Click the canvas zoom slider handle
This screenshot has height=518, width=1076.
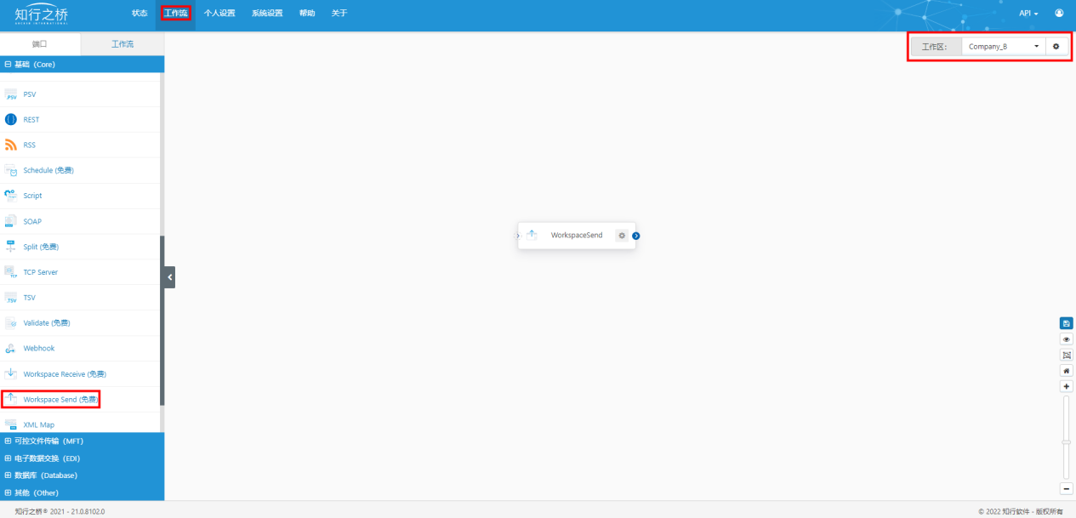(x=1066, y=441)
